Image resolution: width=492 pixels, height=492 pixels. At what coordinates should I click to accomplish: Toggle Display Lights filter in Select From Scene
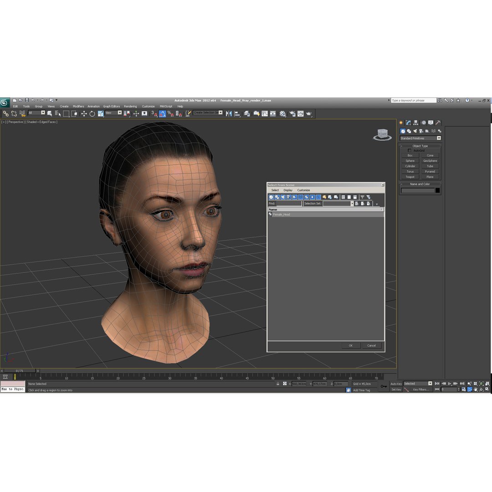(x=283, y=197)
